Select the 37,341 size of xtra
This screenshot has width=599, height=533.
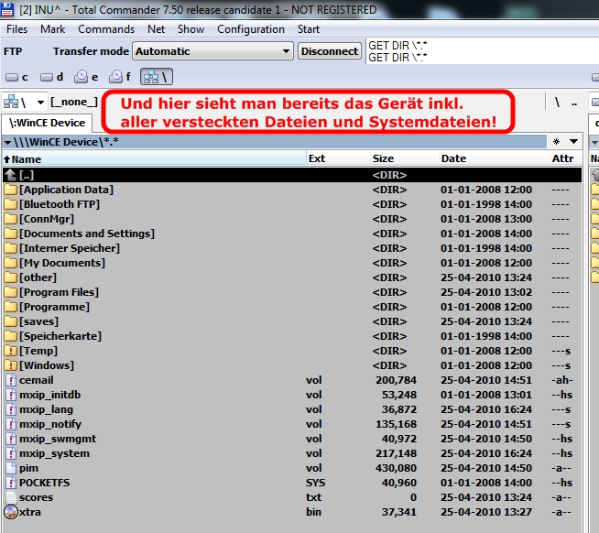tap(398, 512)
